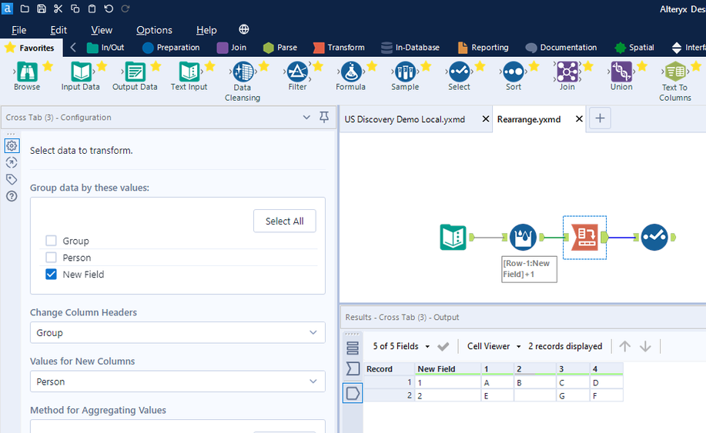
Task: Click the globe language icon
Action: 243,30
